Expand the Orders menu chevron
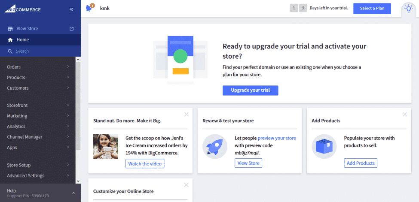 click(x=68, y=67)
